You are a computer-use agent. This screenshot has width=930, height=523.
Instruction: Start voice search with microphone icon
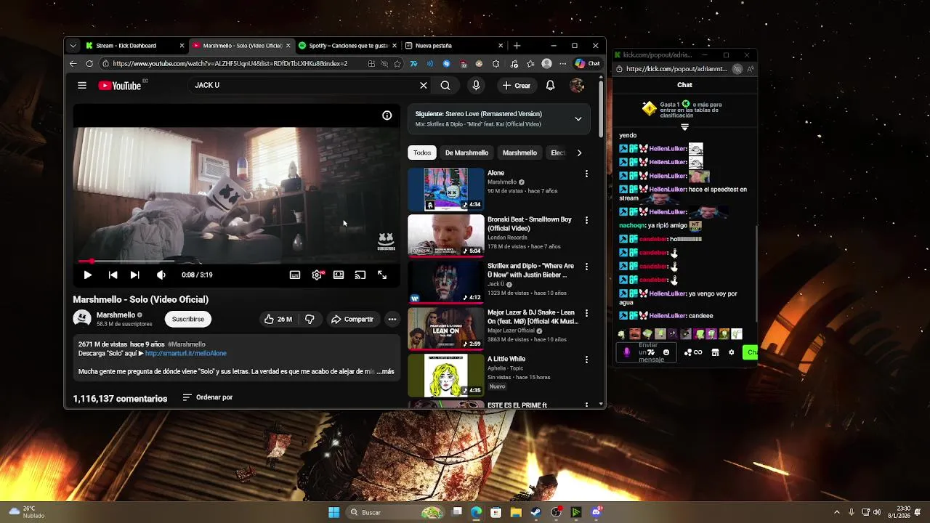coord(476,86)
